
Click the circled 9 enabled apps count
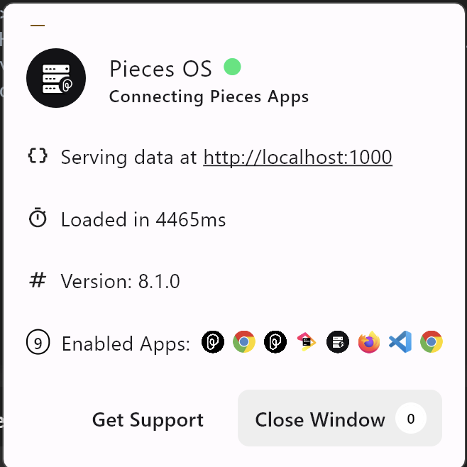point(38,343)
